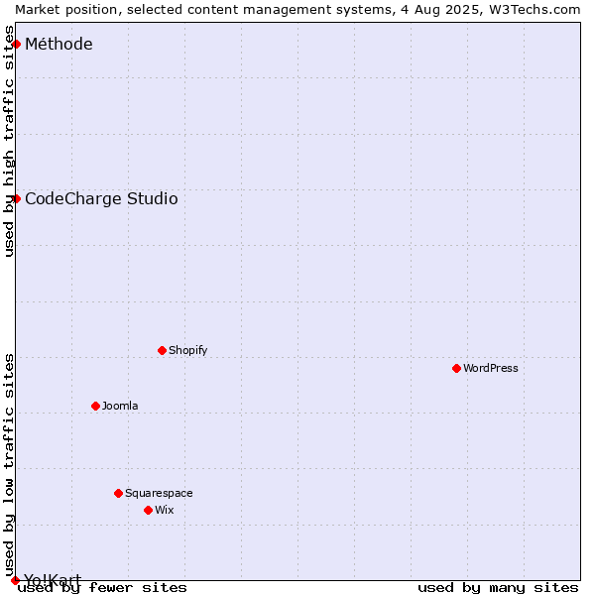
Task: Click the 'used by fewer sites' axis label
Action: pyautogui.click(x=102, y=588)
